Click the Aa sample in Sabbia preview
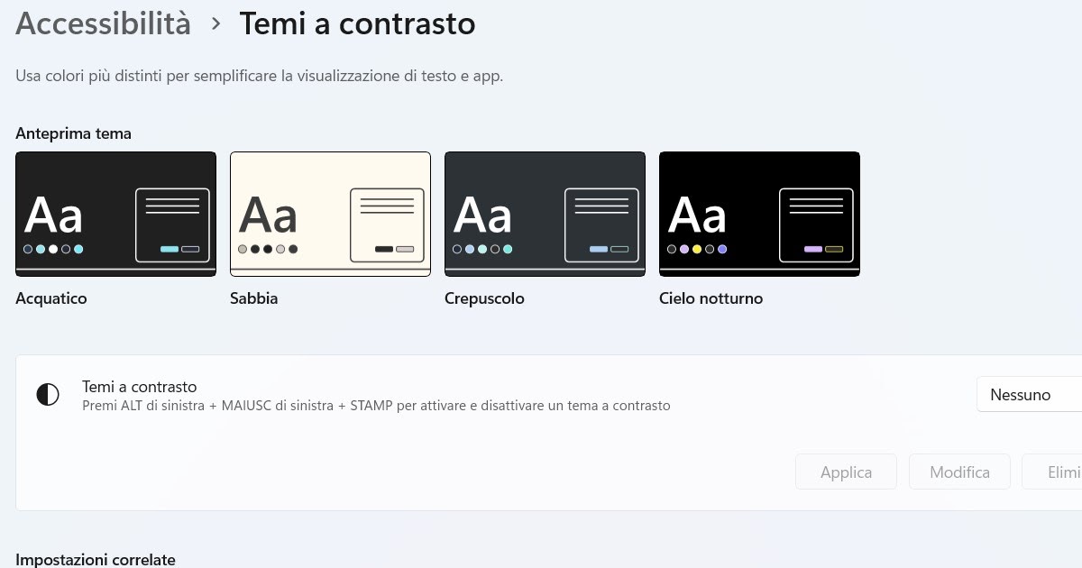This screenshot has width=1082, height=568. (x=269, y=214)
